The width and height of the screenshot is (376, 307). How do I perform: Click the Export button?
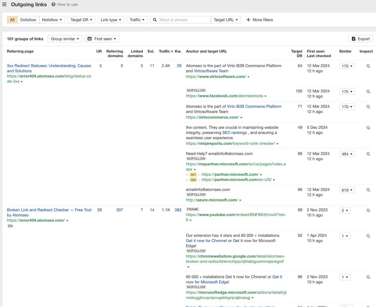361,39
